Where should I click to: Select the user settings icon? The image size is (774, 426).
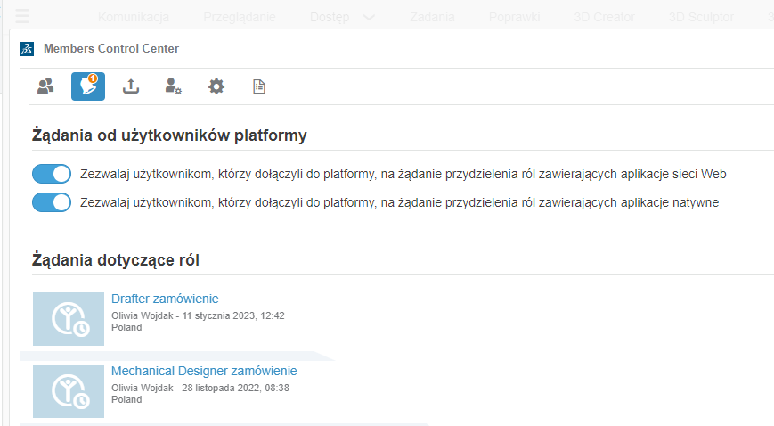pyautogui.click(x=173, y=86)
